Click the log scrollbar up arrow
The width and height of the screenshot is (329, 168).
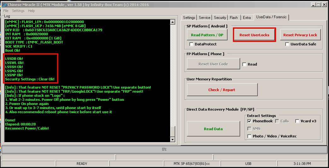pos(172,22)
